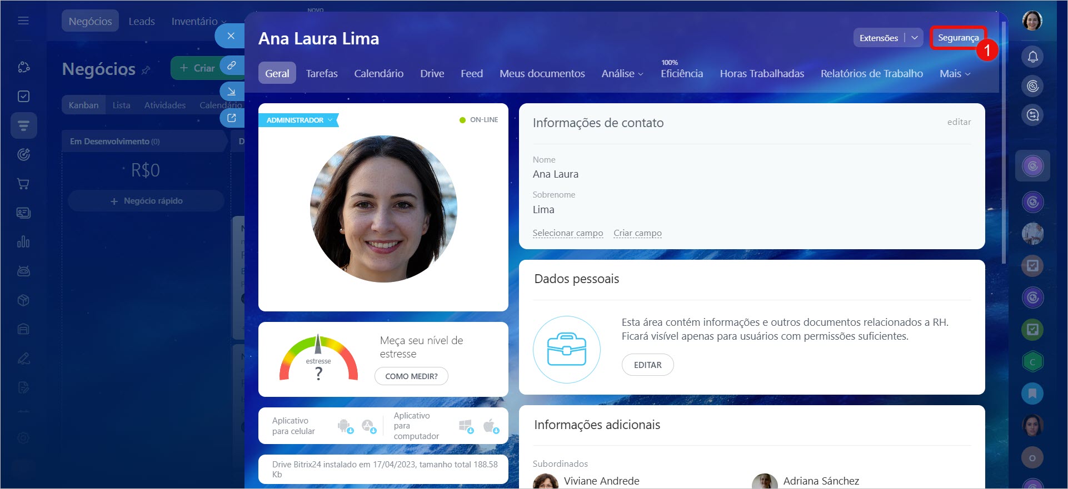Viewport: 1068px width, 489px height.
Task: Open the Calendário tab
Action: coord(378,74)
